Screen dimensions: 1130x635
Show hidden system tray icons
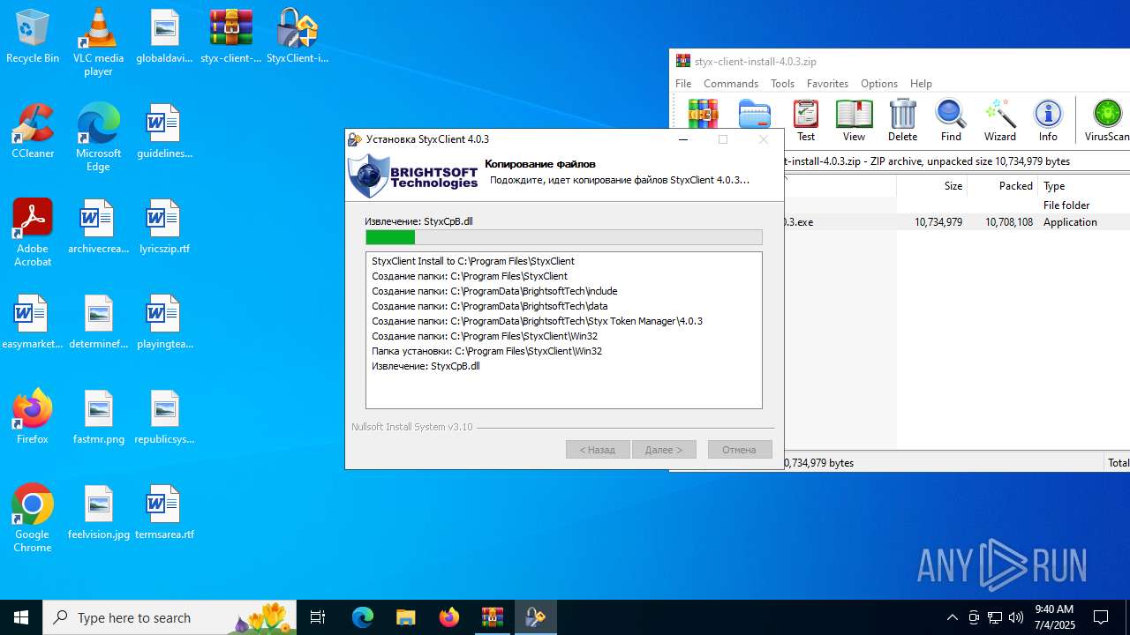point(952,617)
